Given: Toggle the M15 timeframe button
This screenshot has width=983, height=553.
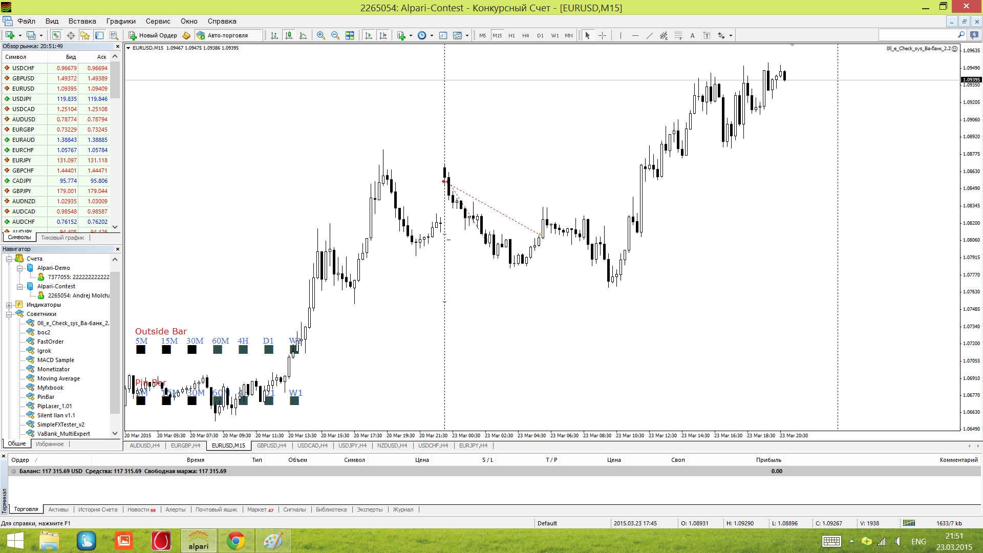Looking at the screenshot, I should [497, 35].
